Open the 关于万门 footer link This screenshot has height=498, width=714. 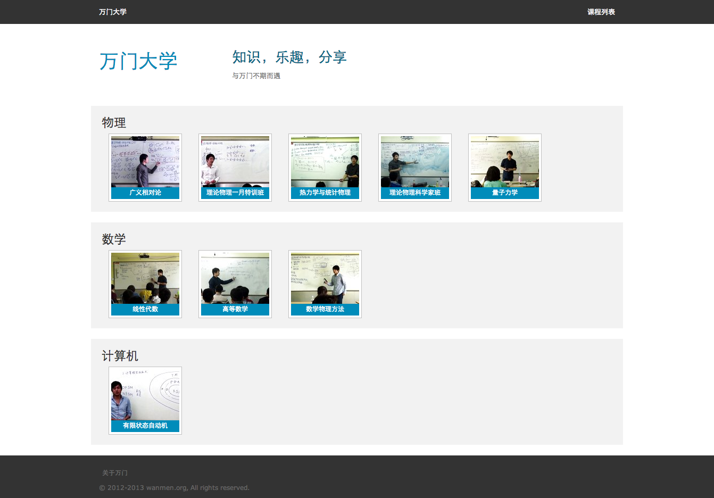pyautogui.click(x=115, y=473)
